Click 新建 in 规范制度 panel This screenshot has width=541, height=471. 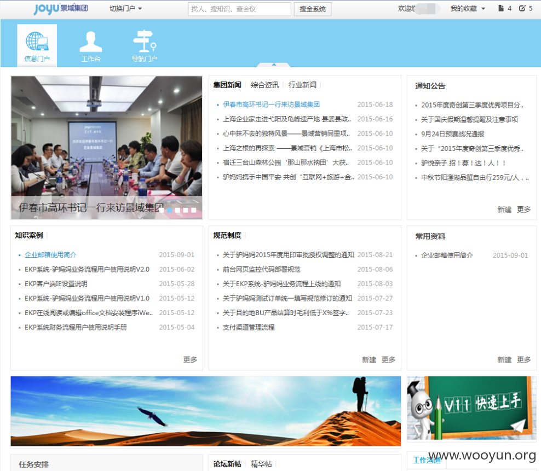[369, 359]
